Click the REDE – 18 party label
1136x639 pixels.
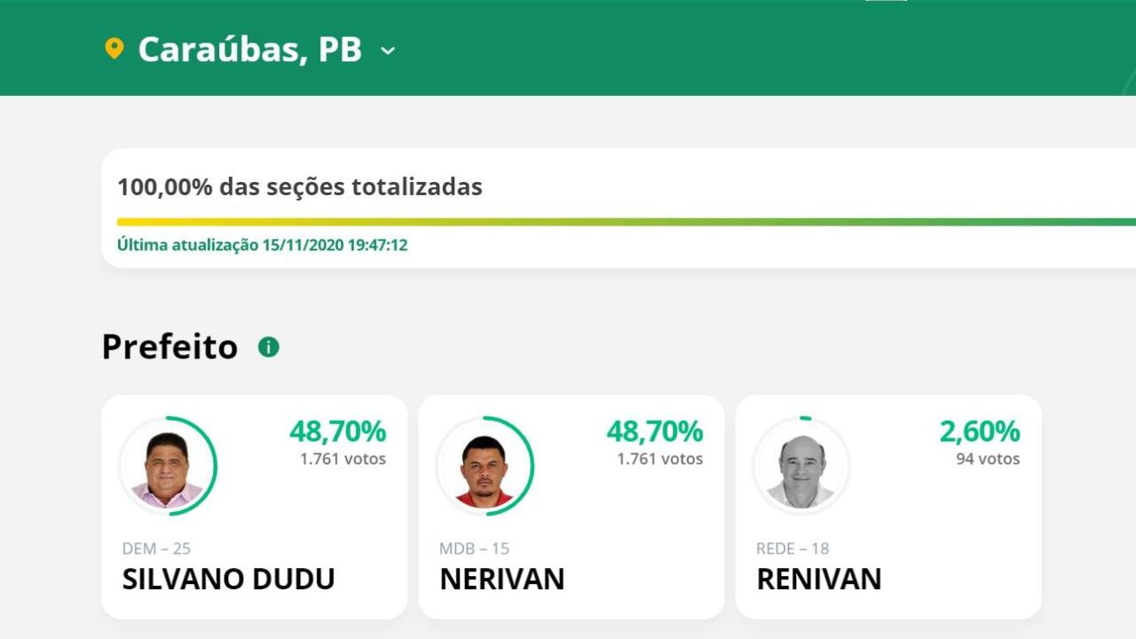click(x=792, y=548)
